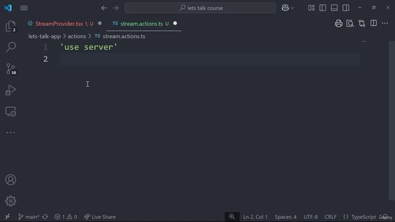Change line endings via CRLF
395x222 pixels.
pyautogui.click(x=331, y=216)
